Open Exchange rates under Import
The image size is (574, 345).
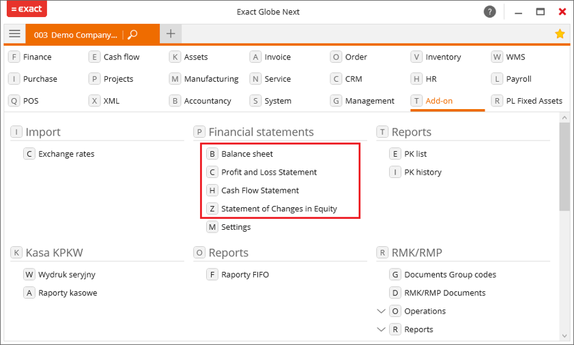point(59,153)
